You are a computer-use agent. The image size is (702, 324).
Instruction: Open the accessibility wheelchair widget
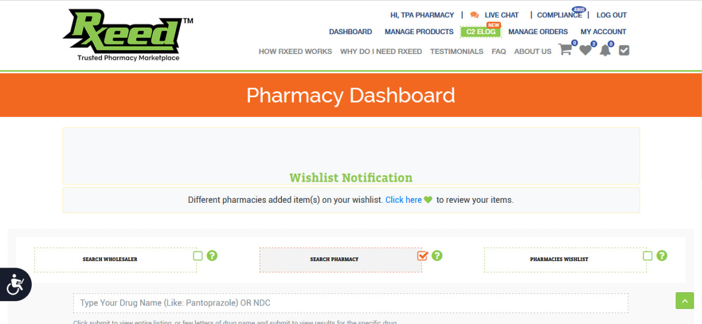(15, 285)
